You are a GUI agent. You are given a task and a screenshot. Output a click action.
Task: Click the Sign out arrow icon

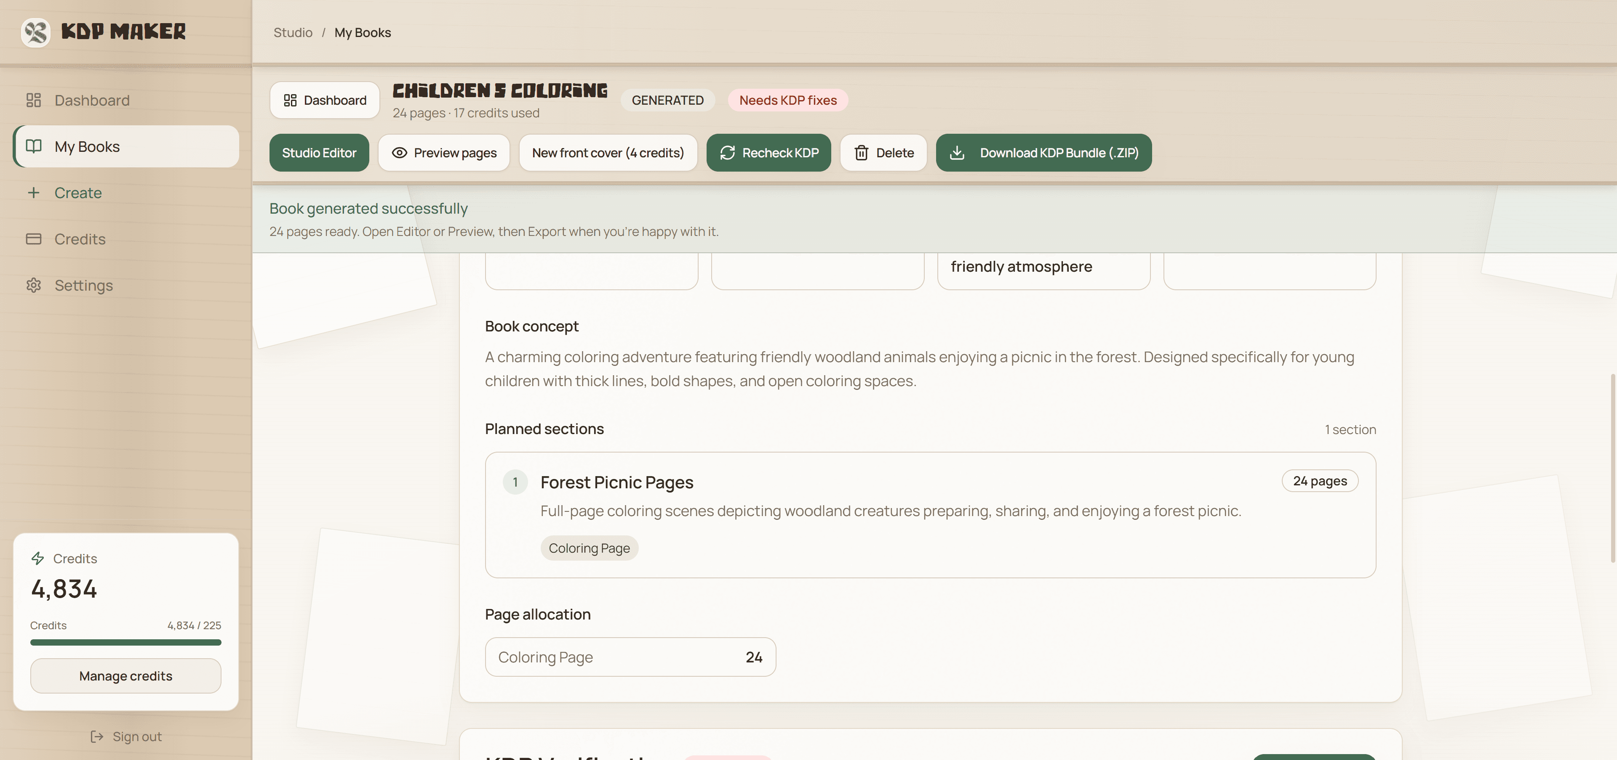pos(97,736)
